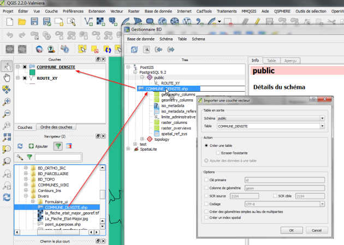
Task: Click OK in the import dialog
Action: click(x=292, y=230)
